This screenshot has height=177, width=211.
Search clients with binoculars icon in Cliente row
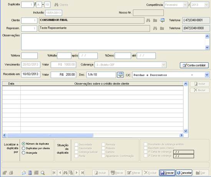148,20
